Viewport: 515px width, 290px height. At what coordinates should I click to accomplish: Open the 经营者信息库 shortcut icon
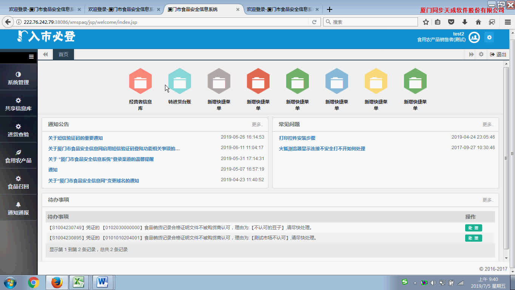pos(140,81)
